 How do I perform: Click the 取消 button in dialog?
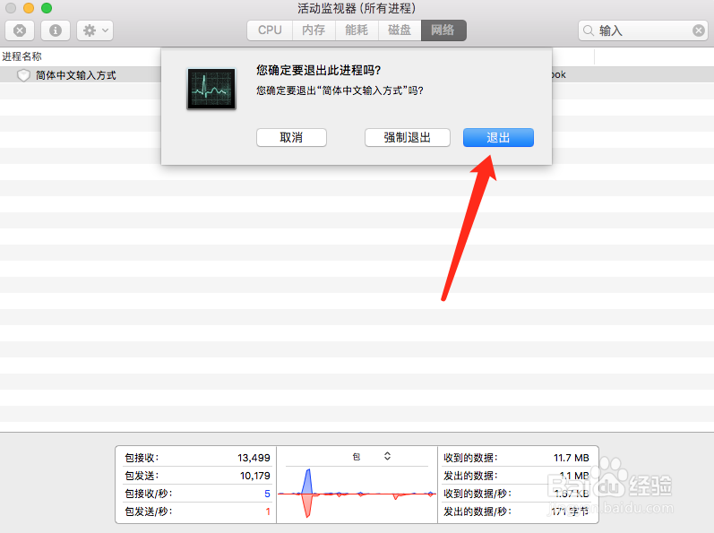point(291,137)
